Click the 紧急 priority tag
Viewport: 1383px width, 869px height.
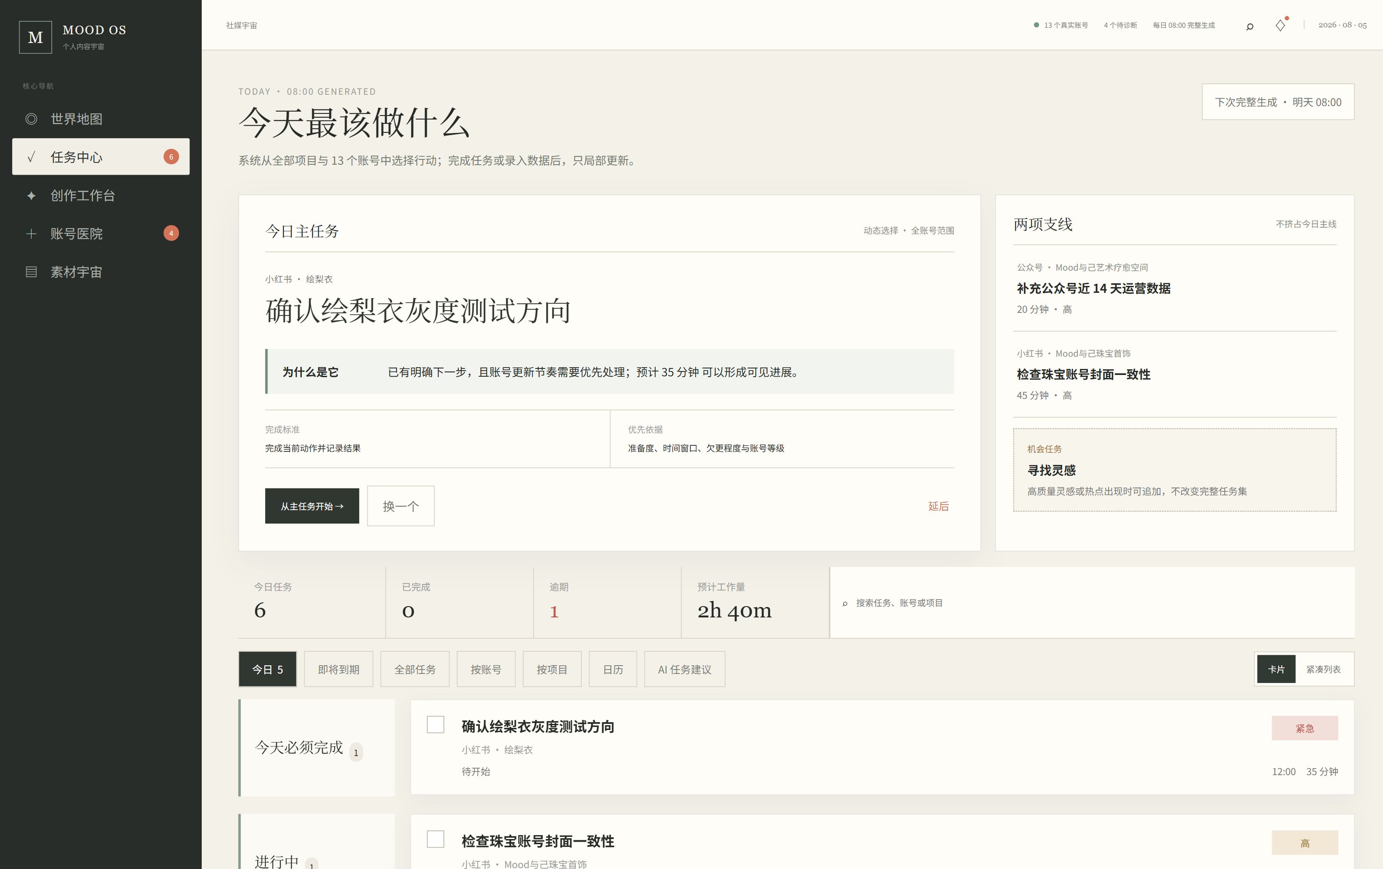click(1305, 728)
